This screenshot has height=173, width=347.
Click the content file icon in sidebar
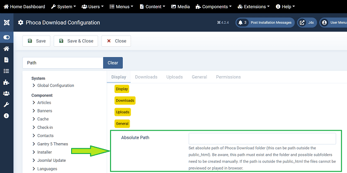click(x=7, y=60)
